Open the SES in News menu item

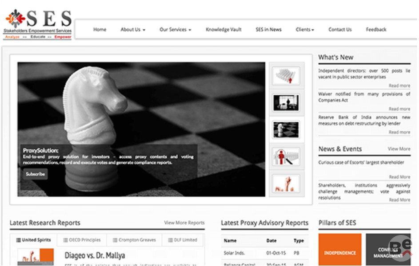[268, 30]
